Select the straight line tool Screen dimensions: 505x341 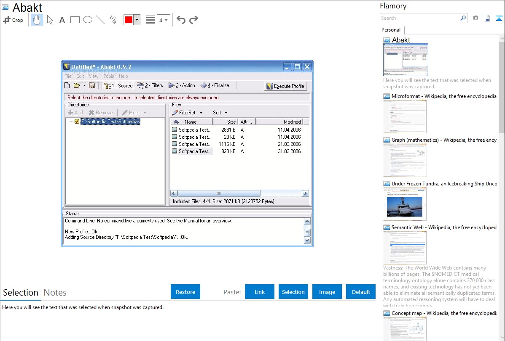(100, 20)
